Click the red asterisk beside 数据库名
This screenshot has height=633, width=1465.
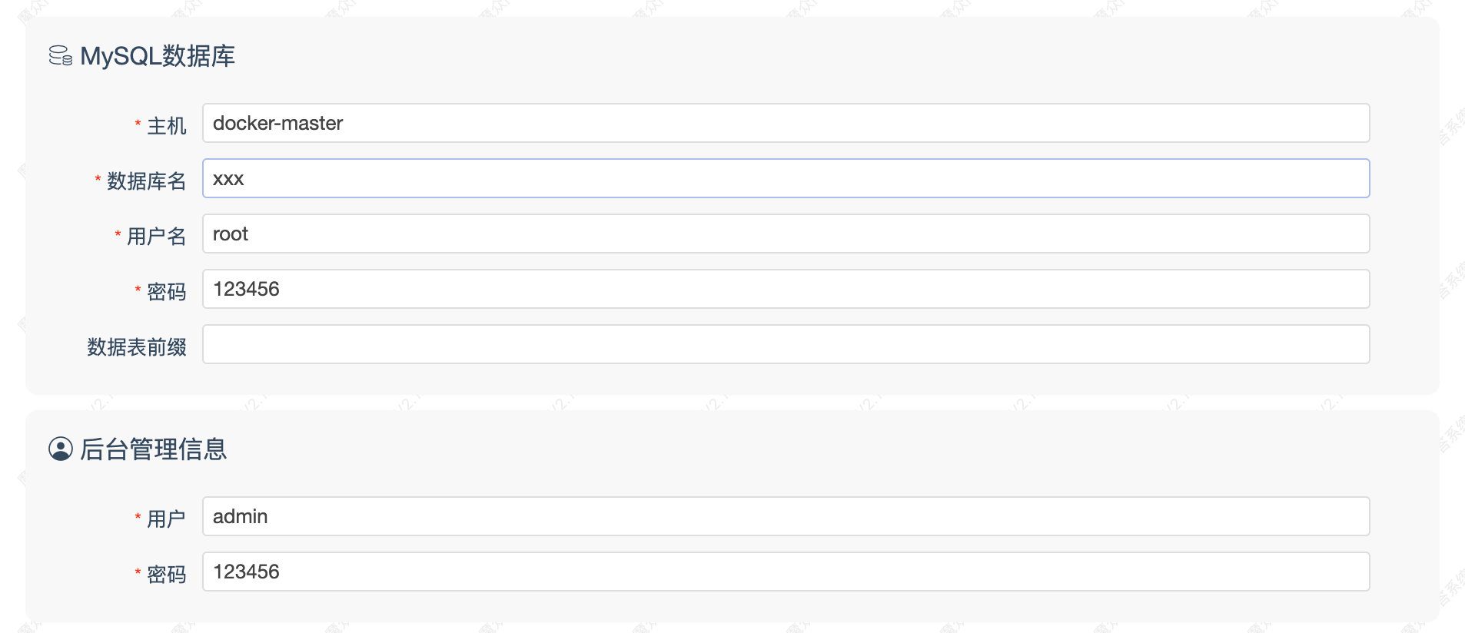pos(98,179)
